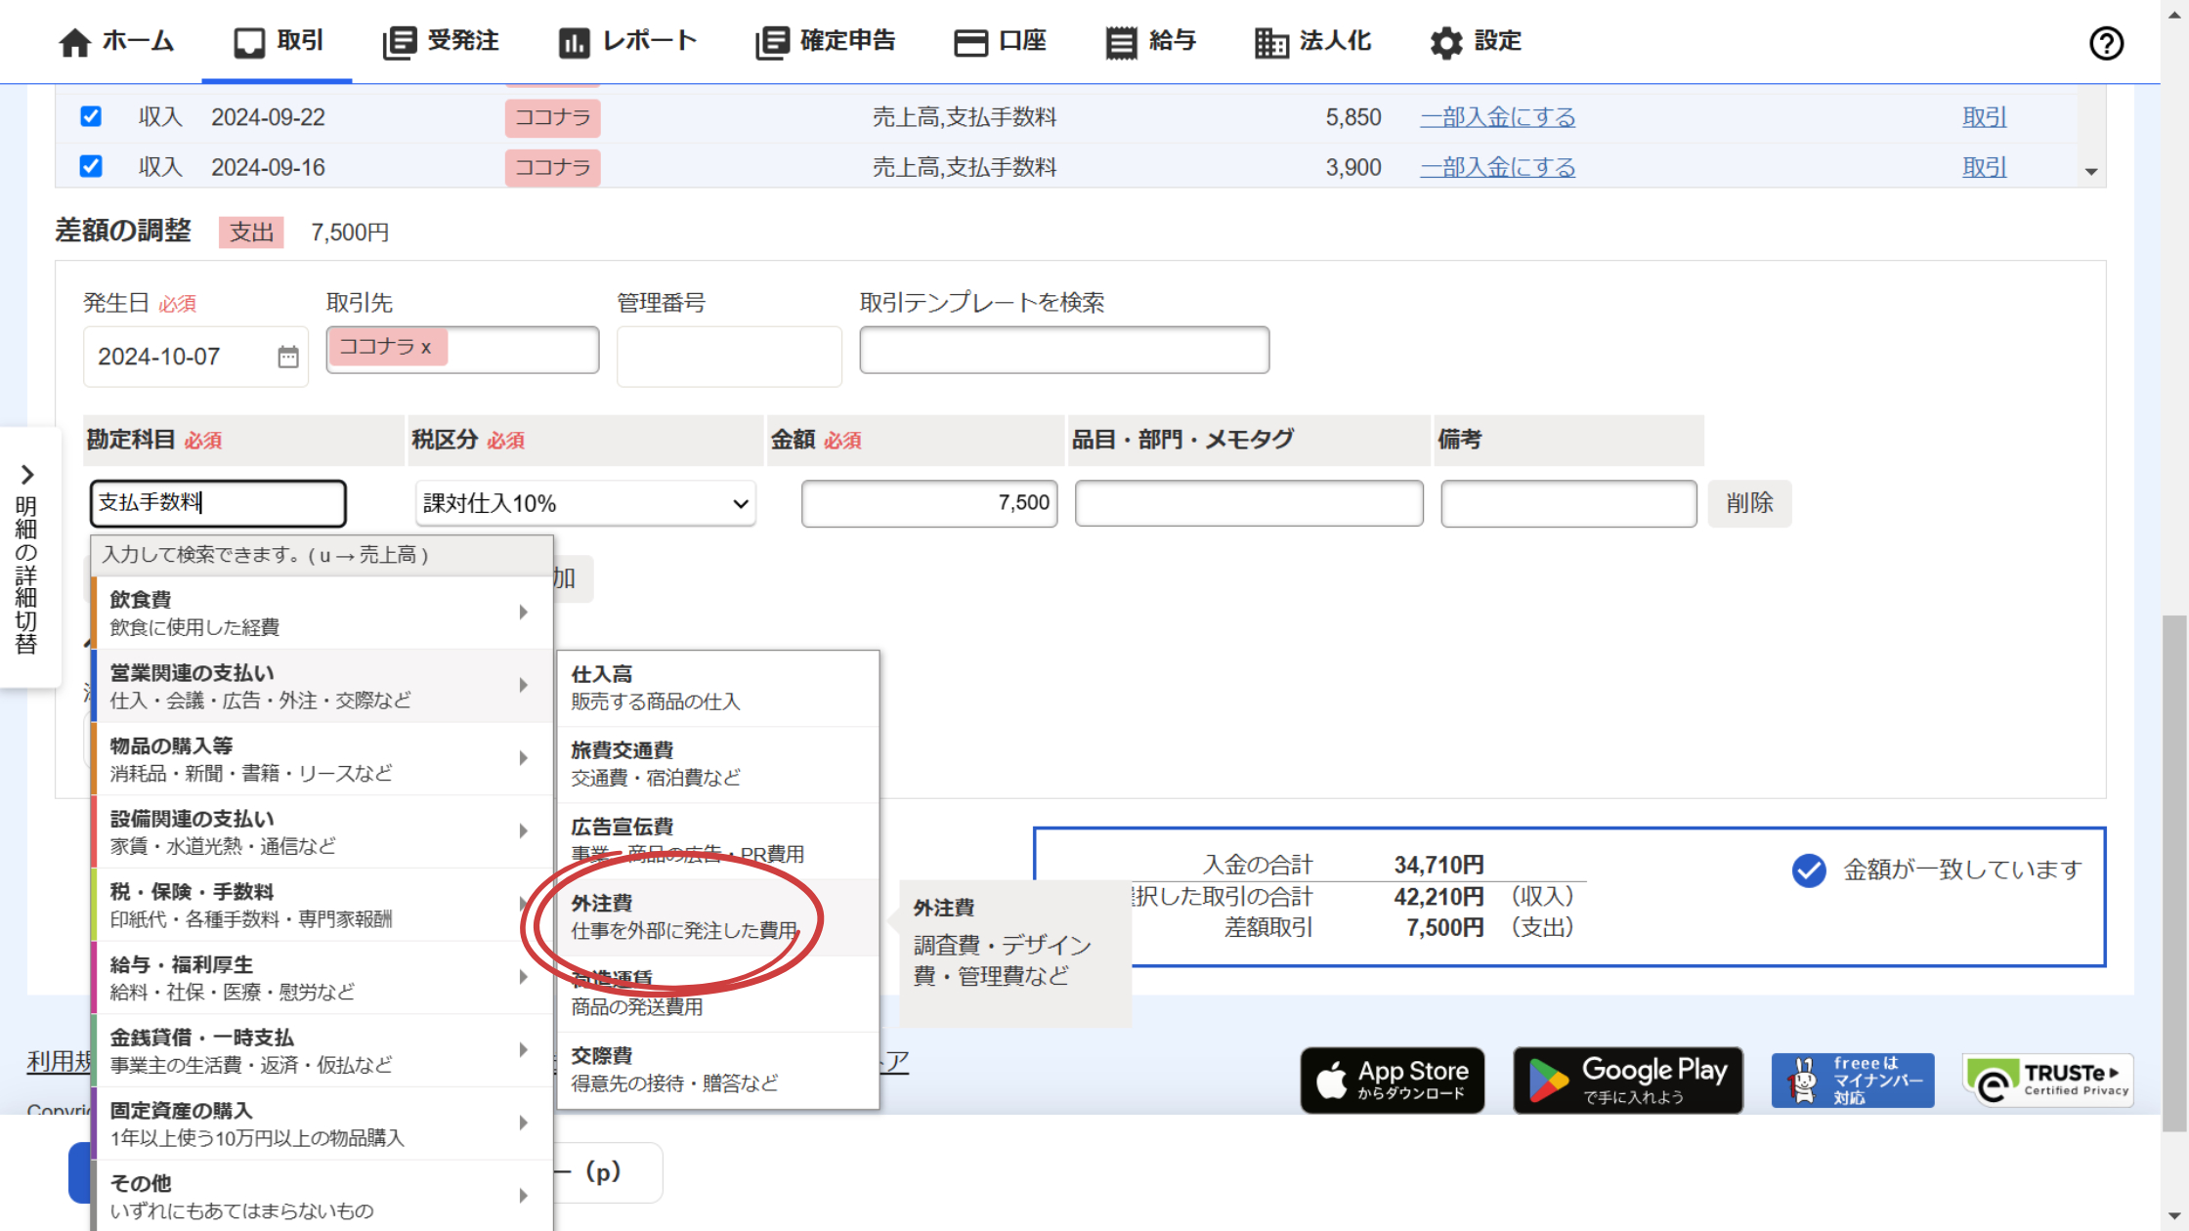The width and height of the screenshot is (2189, 1231).
Task: Uncheck the 2024-09-16 income row checkbox
Action: click(x=91, y=166)
